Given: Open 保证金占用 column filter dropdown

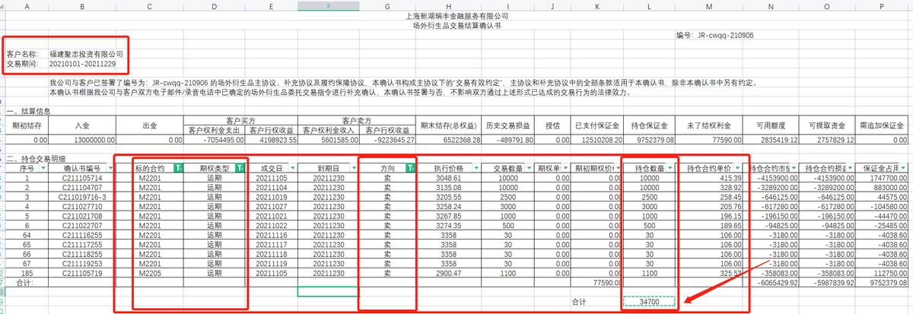Looking at the screenshot, I should click(907, 168).
